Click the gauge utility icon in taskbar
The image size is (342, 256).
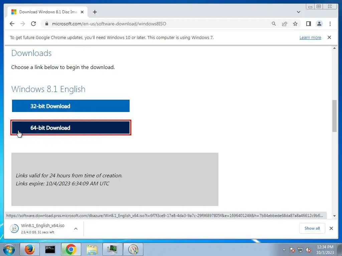(x=133, y=249)
